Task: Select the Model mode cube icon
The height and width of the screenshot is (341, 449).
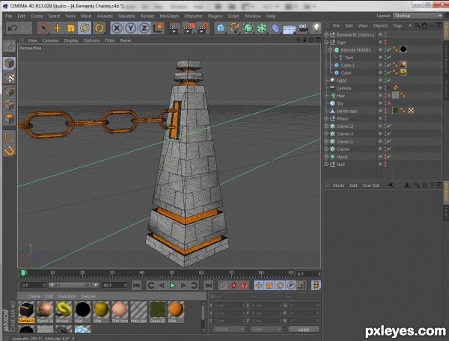Action: click(x=9, y=64)
